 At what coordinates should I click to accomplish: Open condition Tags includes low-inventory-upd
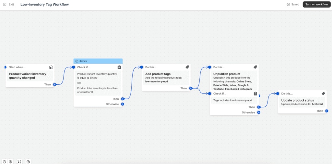232,100
